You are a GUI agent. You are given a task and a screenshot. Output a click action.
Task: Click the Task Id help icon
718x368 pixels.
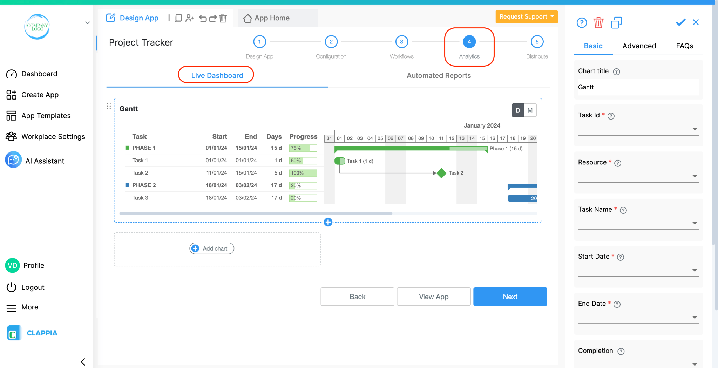coord(611,116)
